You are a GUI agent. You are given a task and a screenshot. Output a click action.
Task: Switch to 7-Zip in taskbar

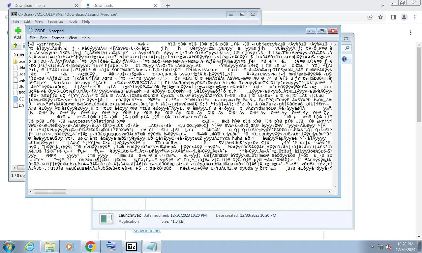pos(131,246)
